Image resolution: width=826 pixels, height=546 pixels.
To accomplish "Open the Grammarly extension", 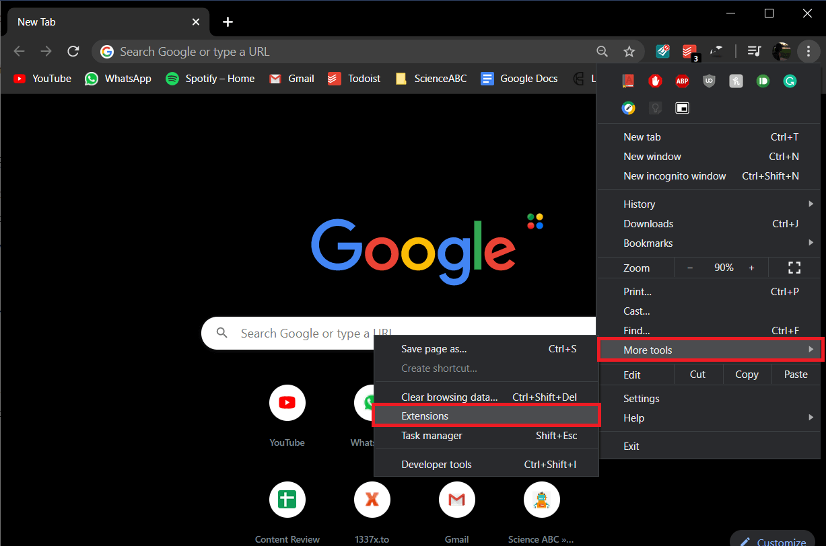I will click(790, 81).
